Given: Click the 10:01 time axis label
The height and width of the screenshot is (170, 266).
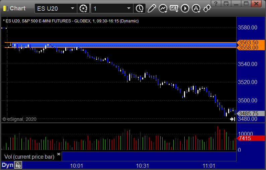Looking at the screenshot, I should [x=77, y=166].
